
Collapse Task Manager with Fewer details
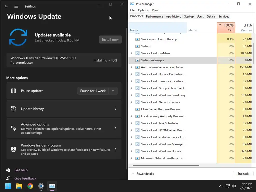pos(142,174)
